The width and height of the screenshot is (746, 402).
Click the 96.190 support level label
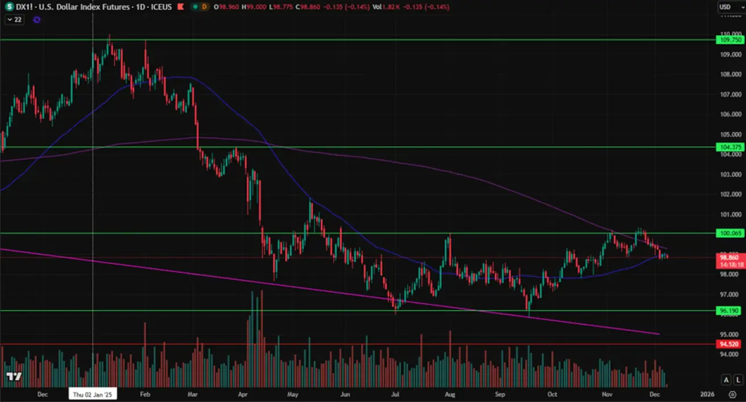tap(730, 310)
